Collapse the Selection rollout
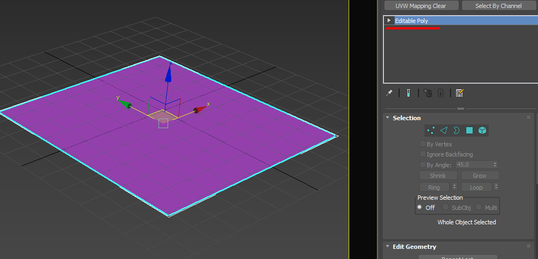Screen dimensions: 538x259 click(x=388, y=117)
